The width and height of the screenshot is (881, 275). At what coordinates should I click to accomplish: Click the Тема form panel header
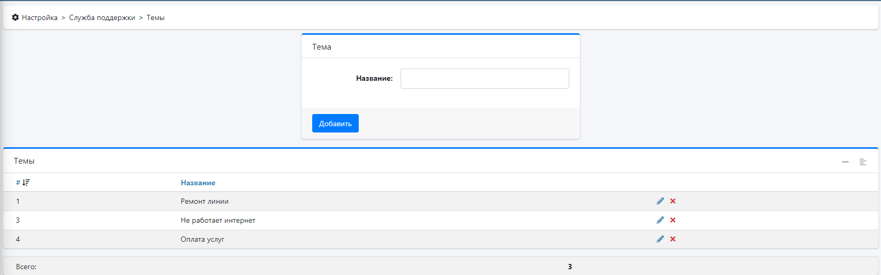(x=322, y=47)
